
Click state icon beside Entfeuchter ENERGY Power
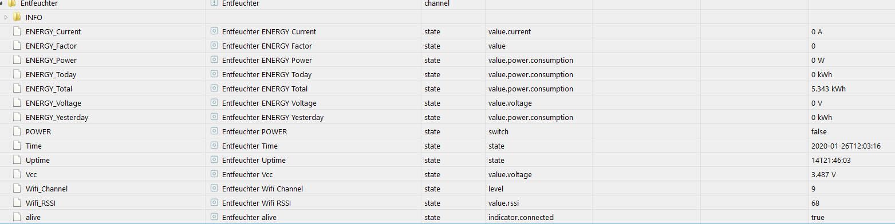pyautogui.click(x=214, y=60)
